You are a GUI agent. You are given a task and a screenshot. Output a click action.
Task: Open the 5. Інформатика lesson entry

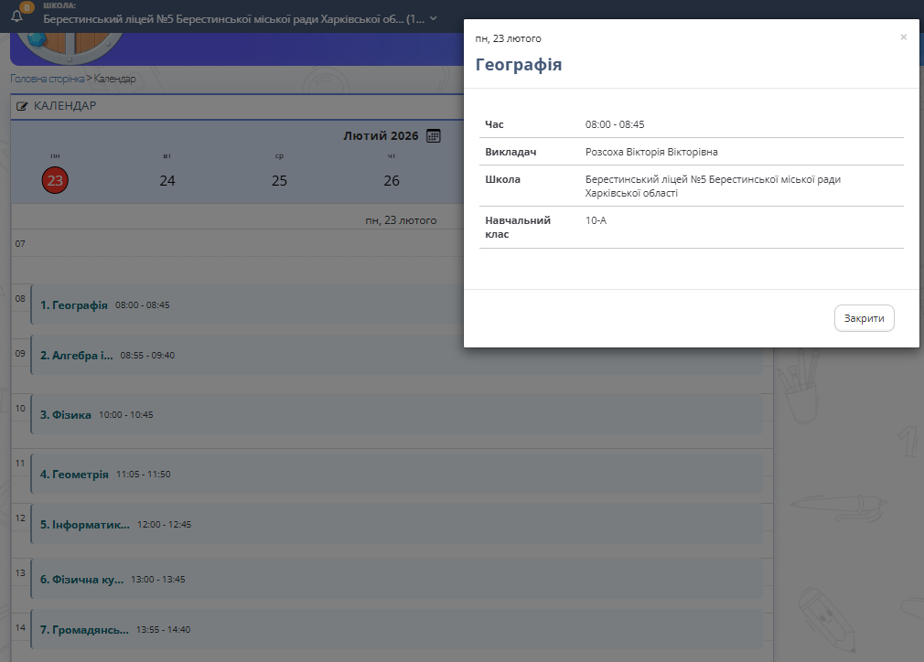pyautogui.click(x=85, y=525)
